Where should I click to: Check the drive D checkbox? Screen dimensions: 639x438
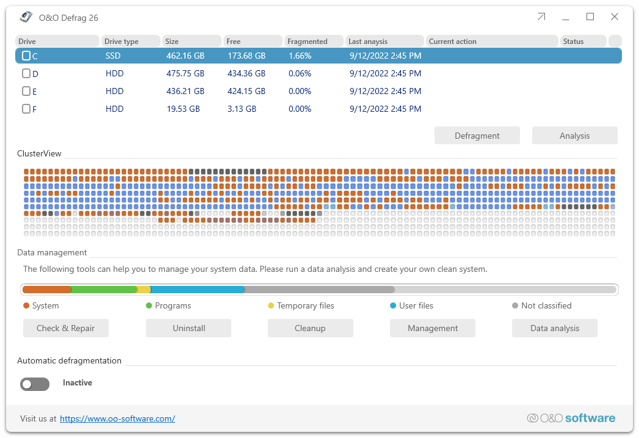click(26, 73)
